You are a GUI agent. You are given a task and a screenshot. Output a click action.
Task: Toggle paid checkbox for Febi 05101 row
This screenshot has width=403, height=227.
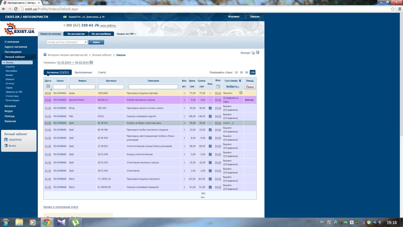point(210,116)
